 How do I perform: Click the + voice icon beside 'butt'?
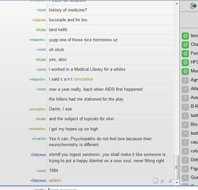click(185, 133)
